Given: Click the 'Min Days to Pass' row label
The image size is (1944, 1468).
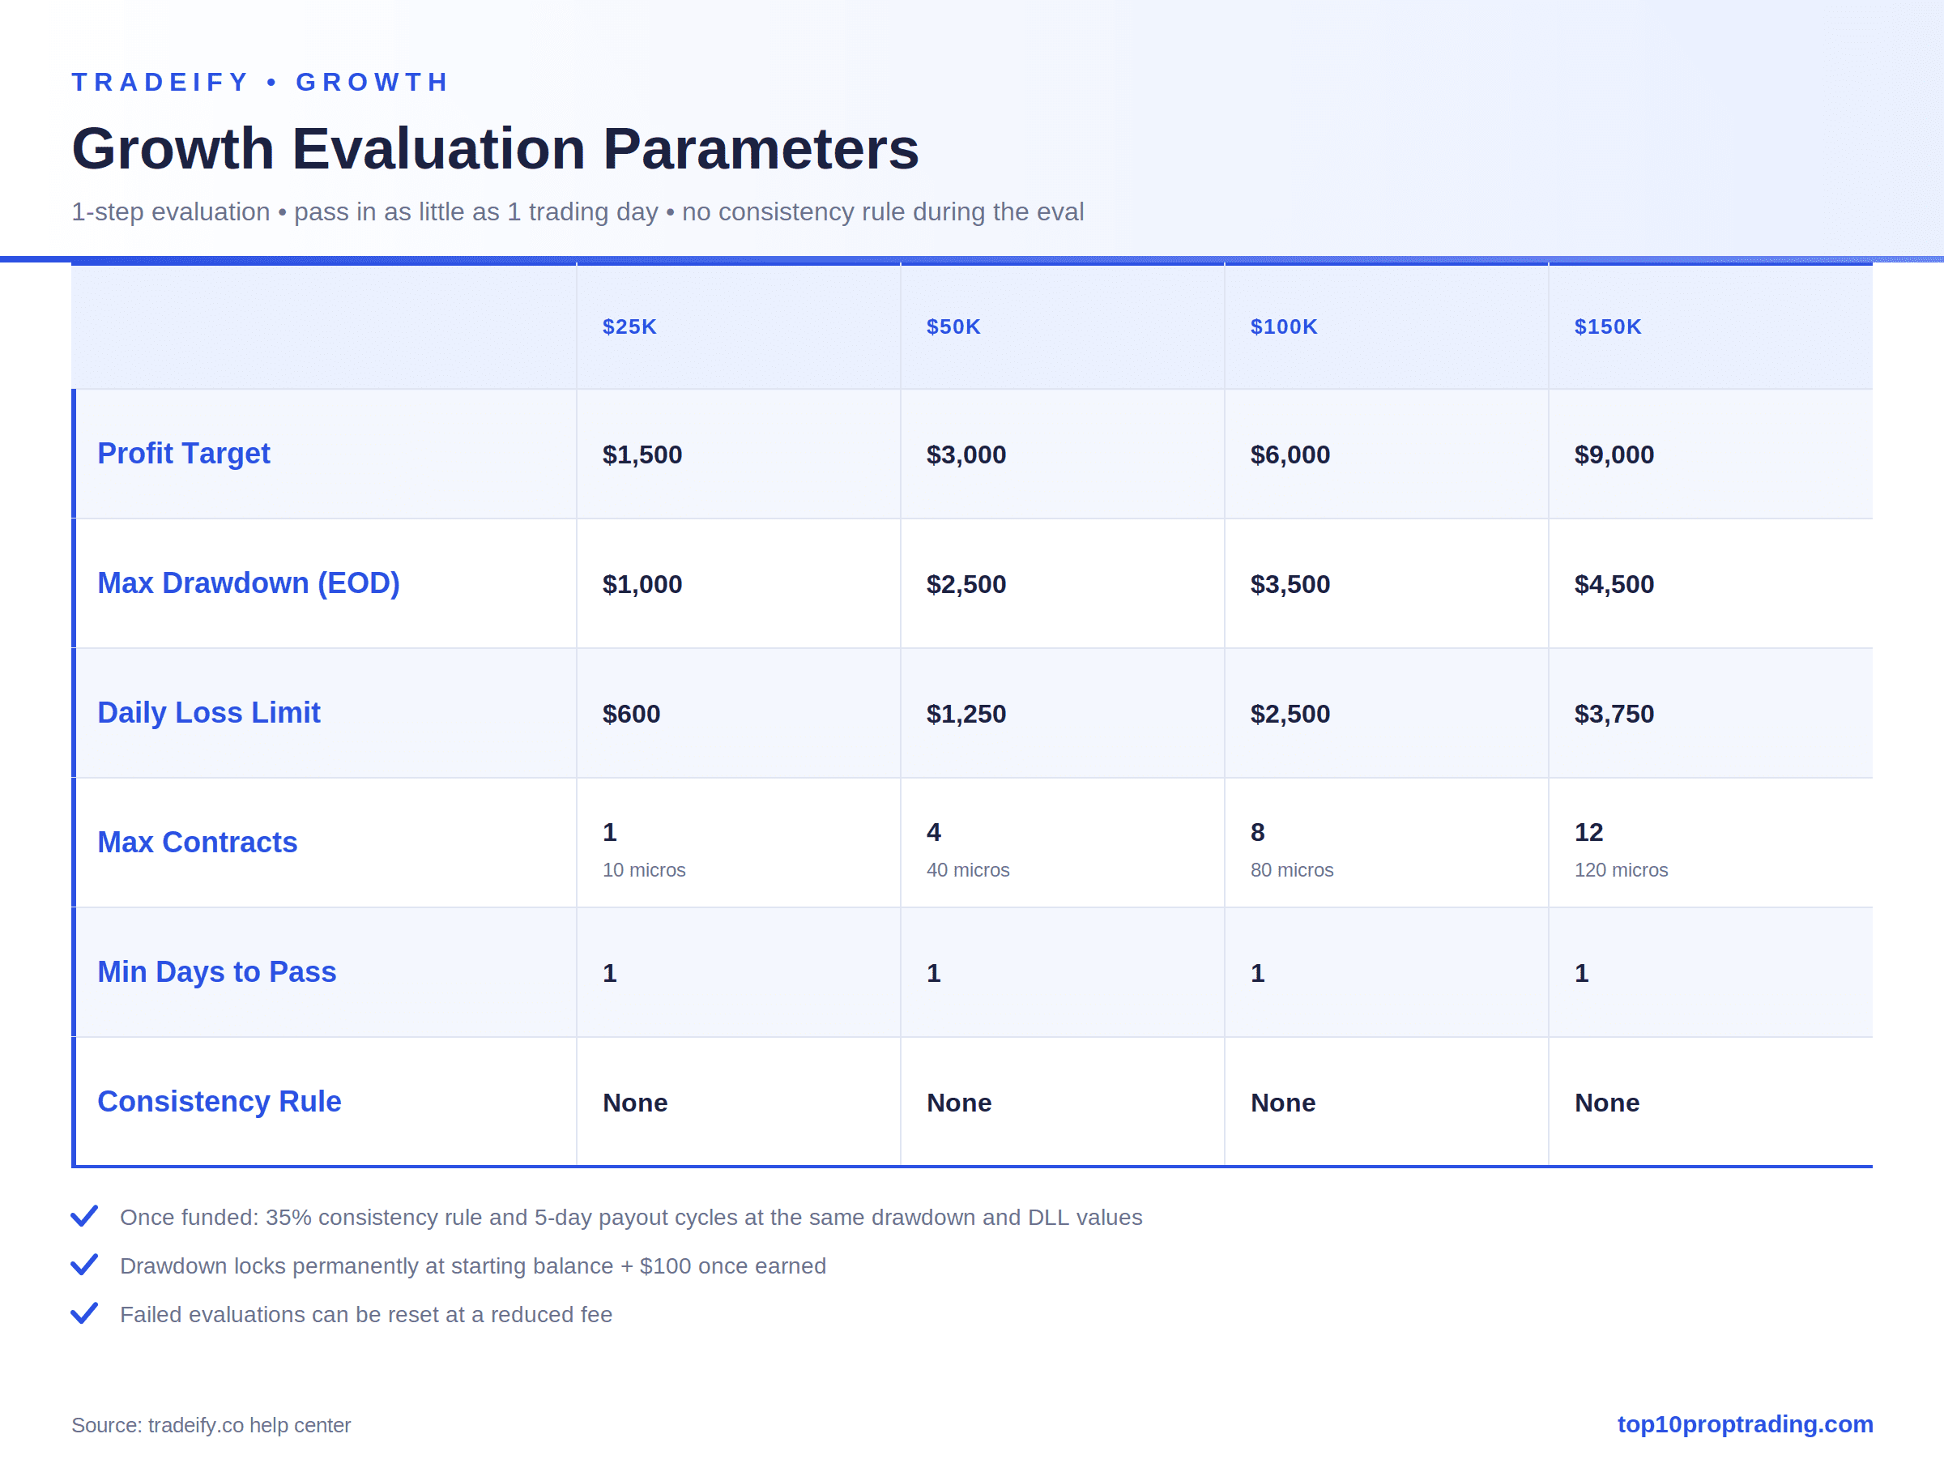Looking at the screenshot, I should point(216,972).
